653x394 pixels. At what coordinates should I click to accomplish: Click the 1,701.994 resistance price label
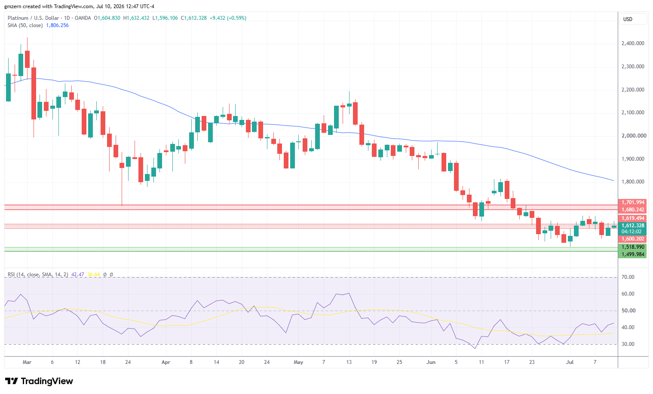point(632,202)
